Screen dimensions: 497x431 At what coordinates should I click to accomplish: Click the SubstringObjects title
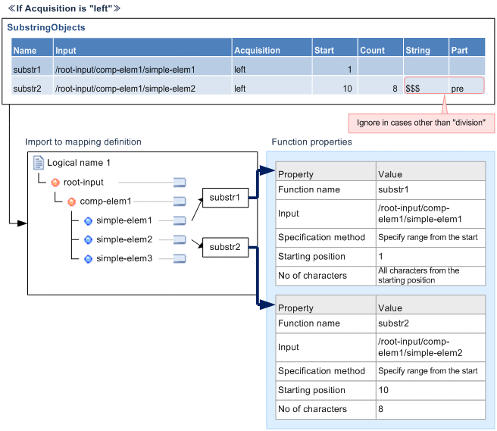tap(46, 27)
